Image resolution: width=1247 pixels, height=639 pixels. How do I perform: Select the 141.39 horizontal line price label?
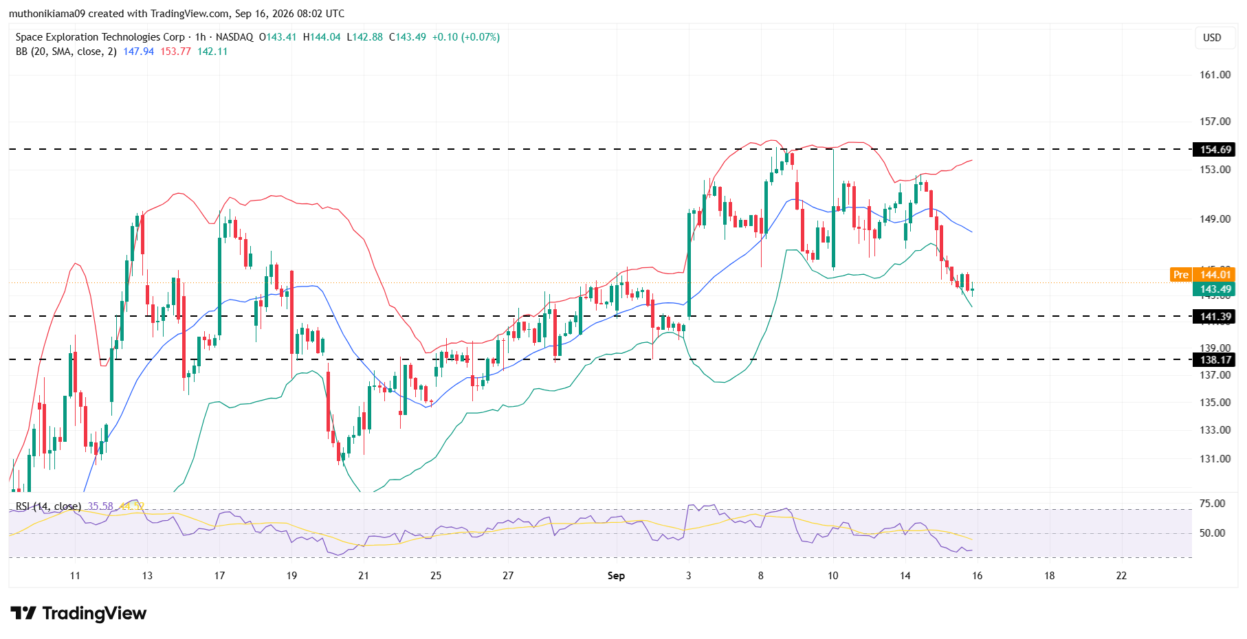(x=1215, y=317)
